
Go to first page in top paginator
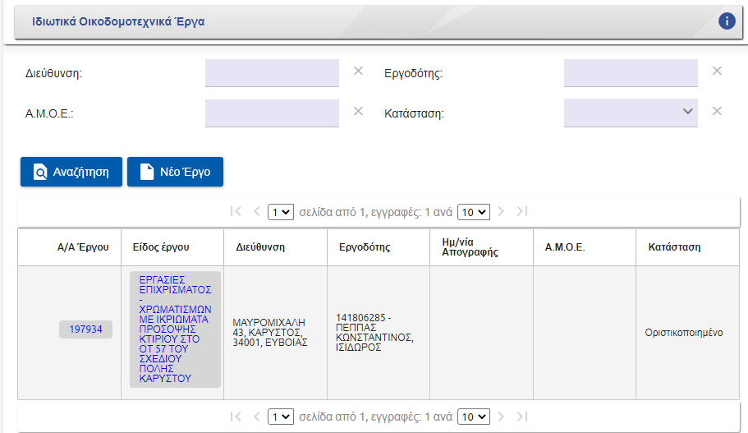coord(236,211)
